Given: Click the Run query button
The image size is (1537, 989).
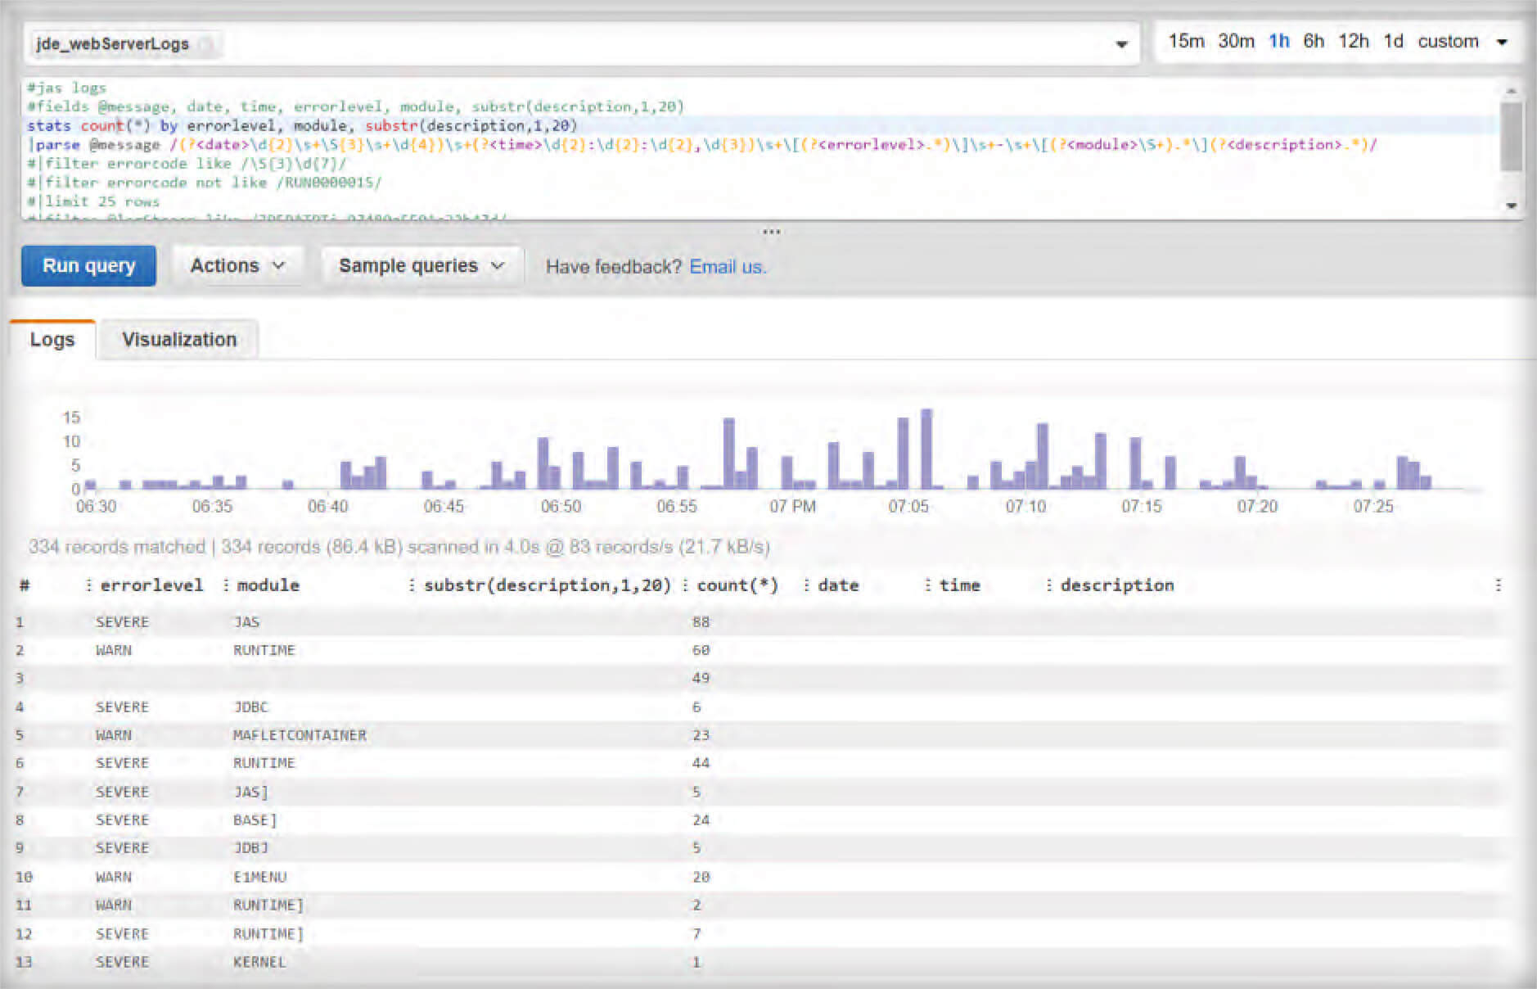Looking at the screenshot, I should click(x=88, y=266).
